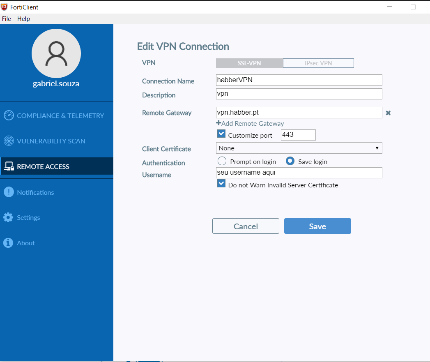Viewport: 430px width, 362px height.
Task: Open Compliance & Telemetry section
Action: (61, 115)
